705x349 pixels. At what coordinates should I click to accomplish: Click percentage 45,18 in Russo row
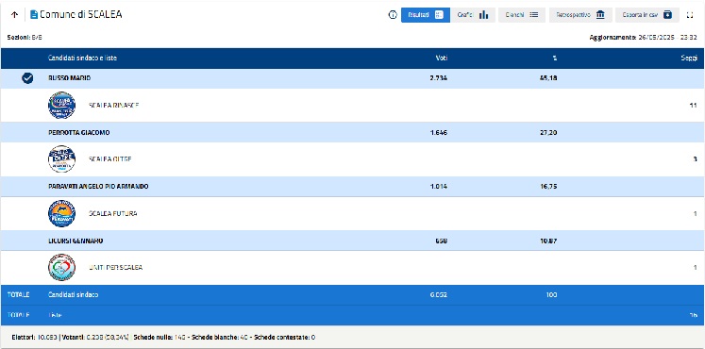[x=548, y=78]
